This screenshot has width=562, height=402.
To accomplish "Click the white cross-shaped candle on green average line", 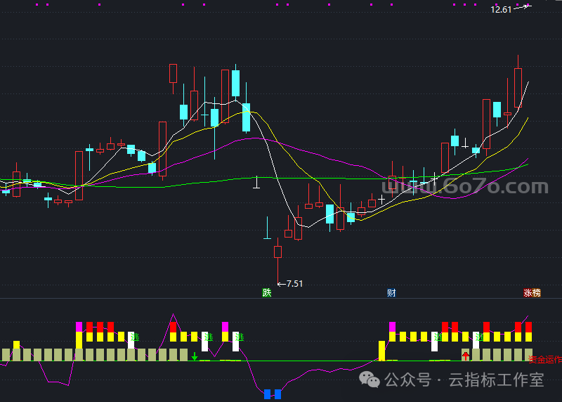I will tap(257, 184).
